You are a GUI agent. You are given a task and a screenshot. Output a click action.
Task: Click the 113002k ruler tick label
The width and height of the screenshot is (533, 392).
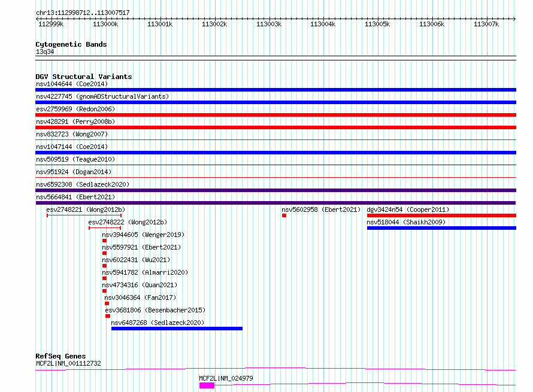214,24
